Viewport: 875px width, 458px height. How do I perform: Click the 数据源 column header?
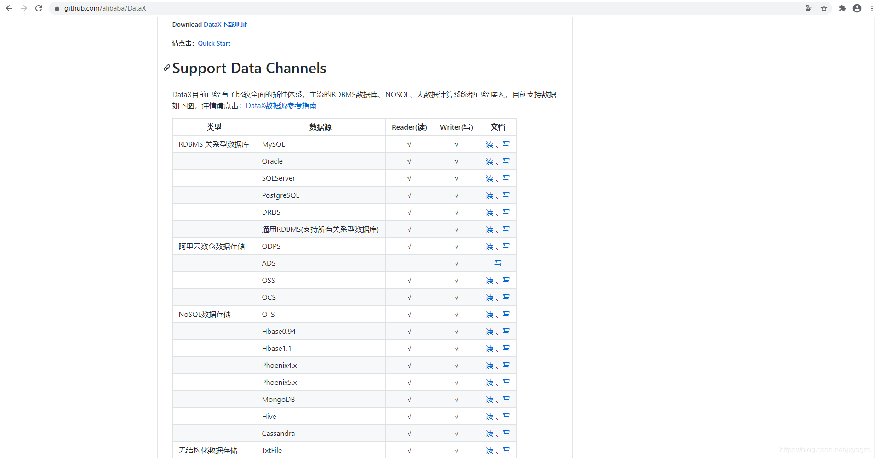320,127
